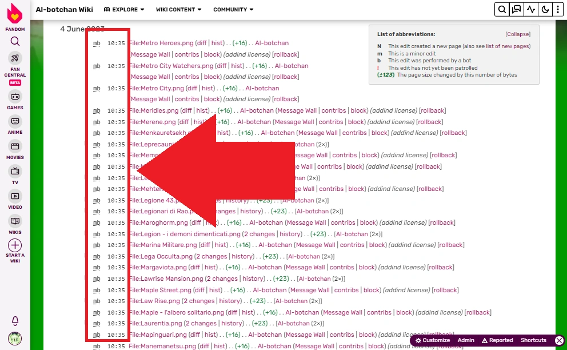View 2 changes for Legion - i demoni dimenticati.png

point(259,234)
